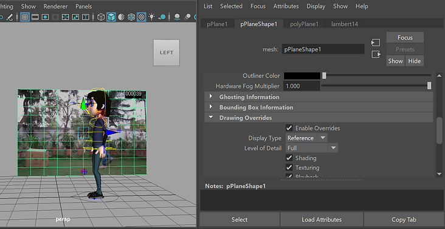Switch to the pPlaneShape1 tab
The image size is (445, 229).
[x=259, y=24]
